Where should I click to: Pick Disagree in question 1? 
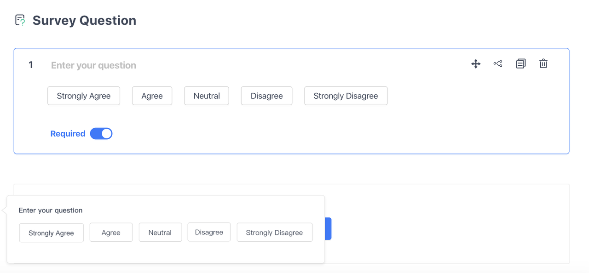267,96
